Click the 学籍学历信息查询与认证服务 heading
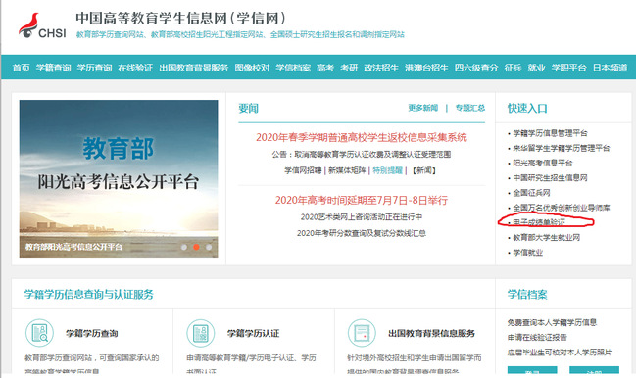The width and height of the screenshot is (636, 378). (x=89, y=295)
